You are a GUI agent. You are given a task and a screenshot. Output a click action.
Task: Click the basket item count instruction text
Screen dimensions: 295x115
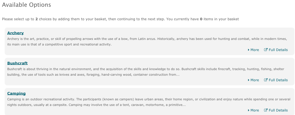pos(120,19)
